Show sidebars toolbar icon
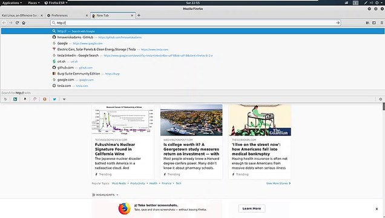This screenshot has width=385, height=218. [374, 23]
